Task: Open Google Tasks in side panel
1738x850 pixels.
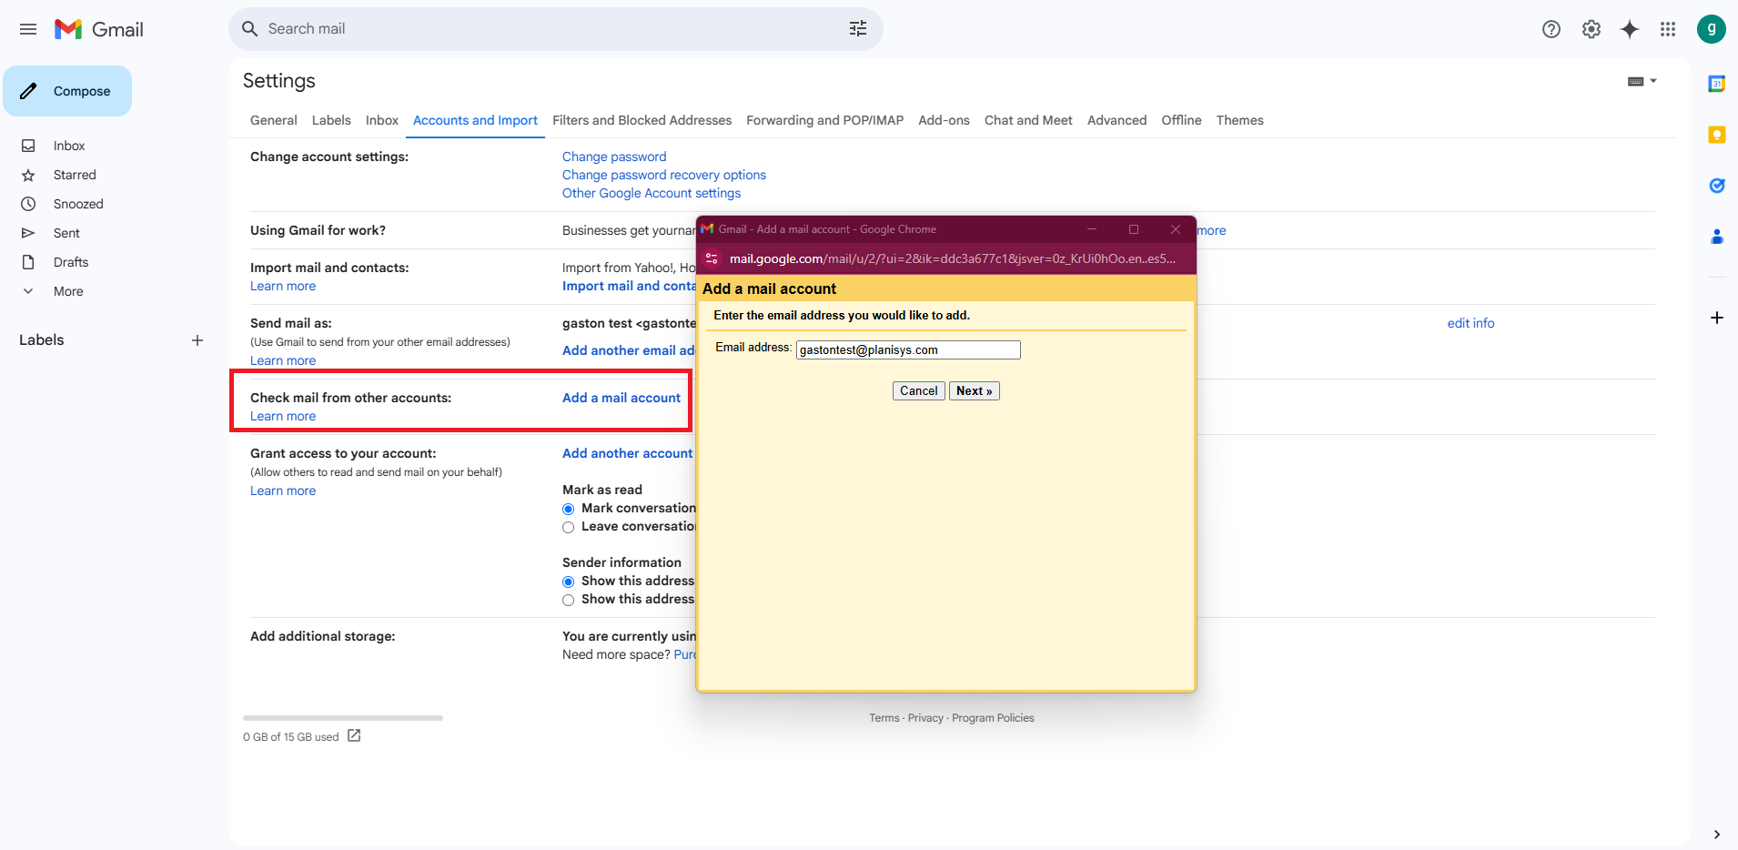Action: tap(1716, 186)
